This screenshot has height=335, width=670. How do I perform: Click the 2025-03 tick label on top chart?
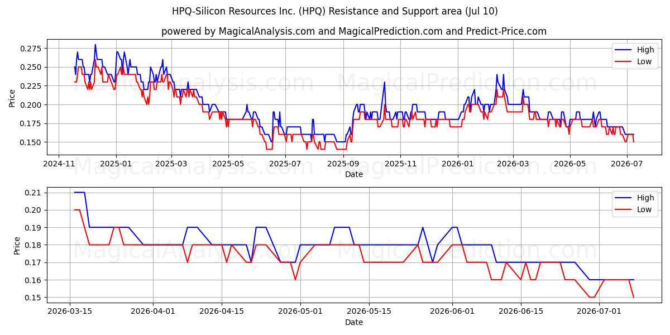(x=171, y=164)
